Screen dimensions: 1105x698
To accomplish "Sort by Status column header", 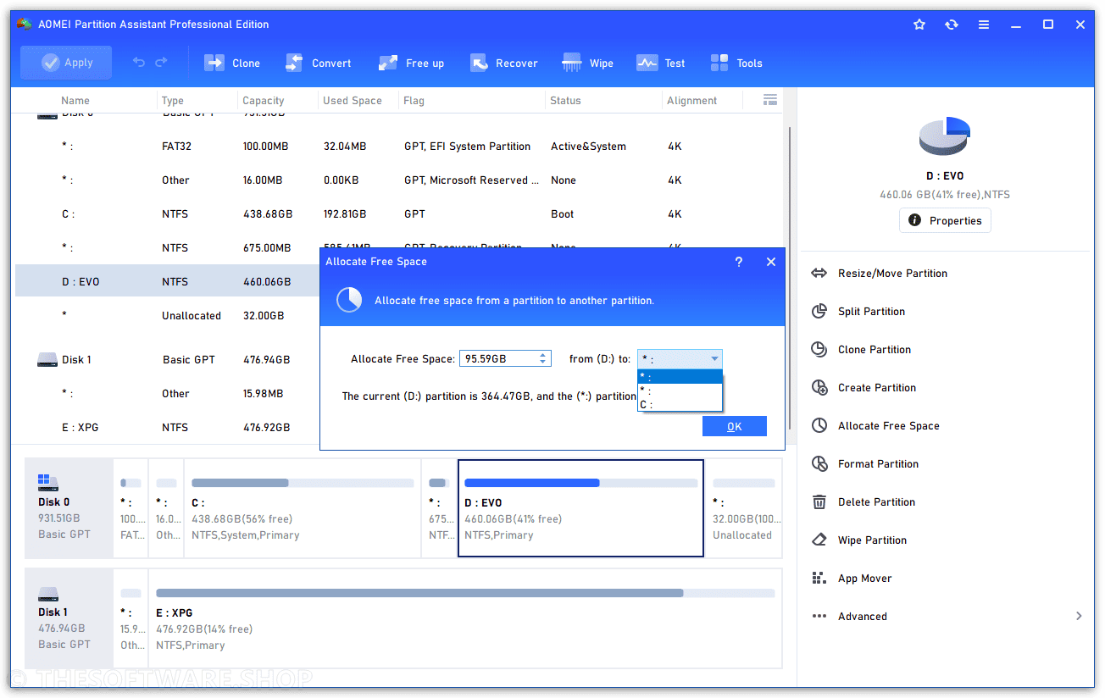I will tap(565, 100).
